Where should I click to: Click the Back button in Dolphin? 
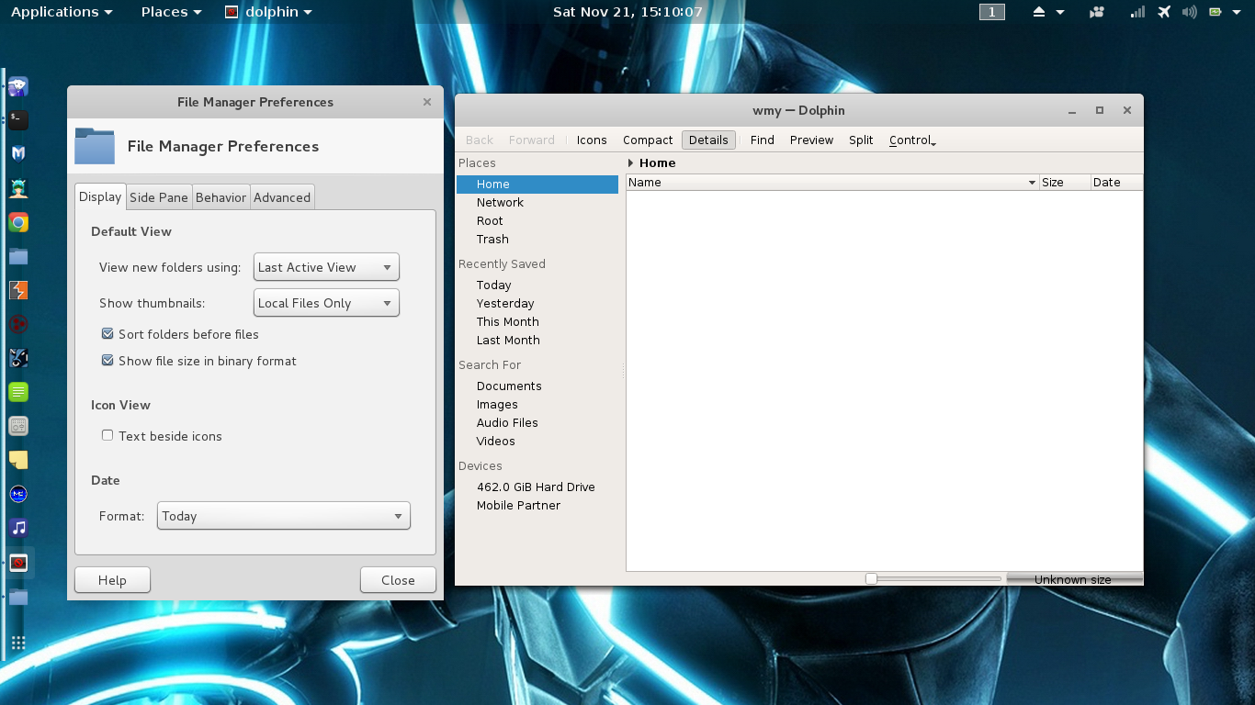[x=480, y=140]
